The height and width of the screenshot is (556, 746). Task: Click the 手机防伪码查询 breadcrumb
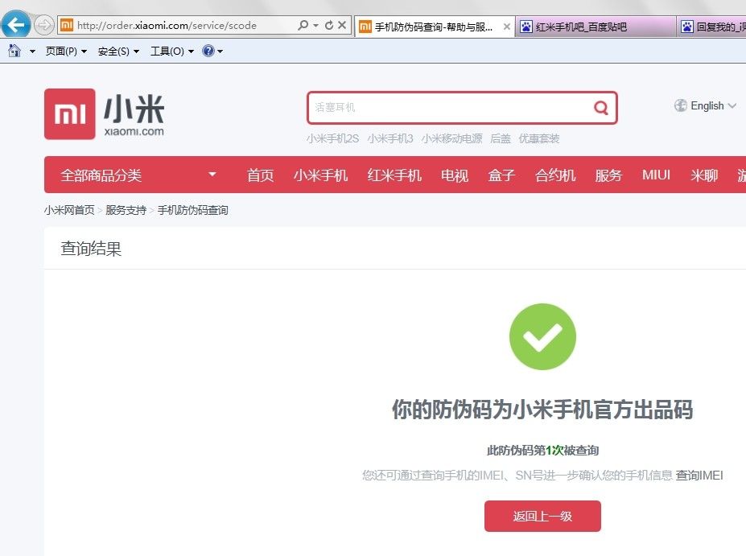tap(192, 210)
